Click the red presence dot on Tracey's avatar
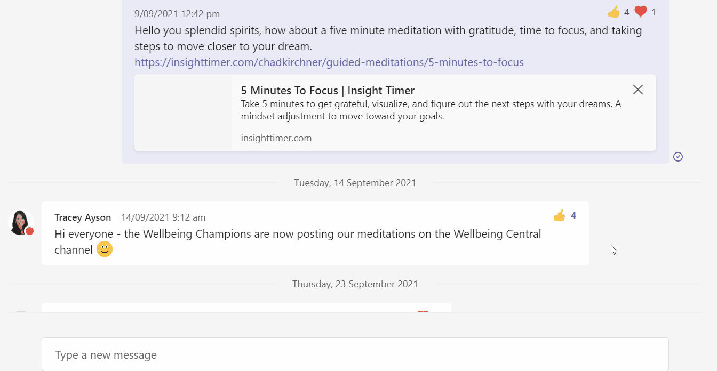Image resolution: width=717 pixels, height=371 pixels. [x=30, y=231]
